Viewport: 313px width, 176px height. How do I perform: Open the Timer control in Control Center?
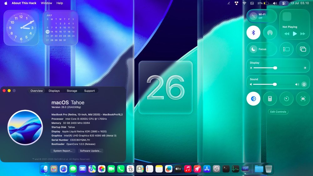[x=286, y=99]
